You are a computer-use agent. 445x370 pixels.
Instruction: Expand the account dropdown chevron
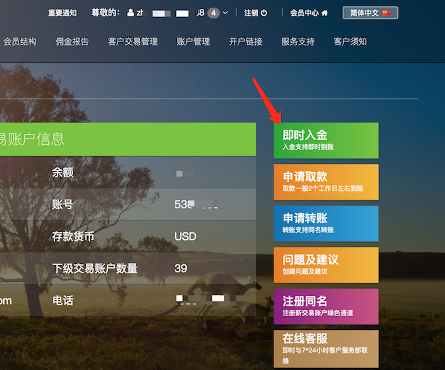point(225,13)
